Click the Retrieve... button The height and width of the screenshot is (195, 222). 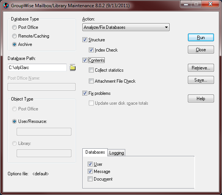[201, 68]
